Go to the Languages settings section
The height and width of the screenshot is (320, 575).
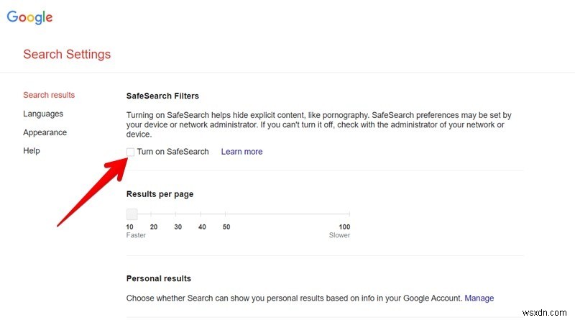(43, 114)
